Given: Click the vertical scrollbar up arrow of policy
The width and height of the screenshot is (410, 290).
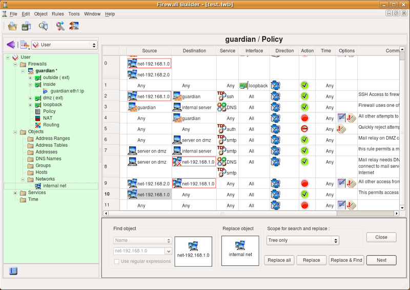Looking at the screenshot, I should [x=402, y=49].
